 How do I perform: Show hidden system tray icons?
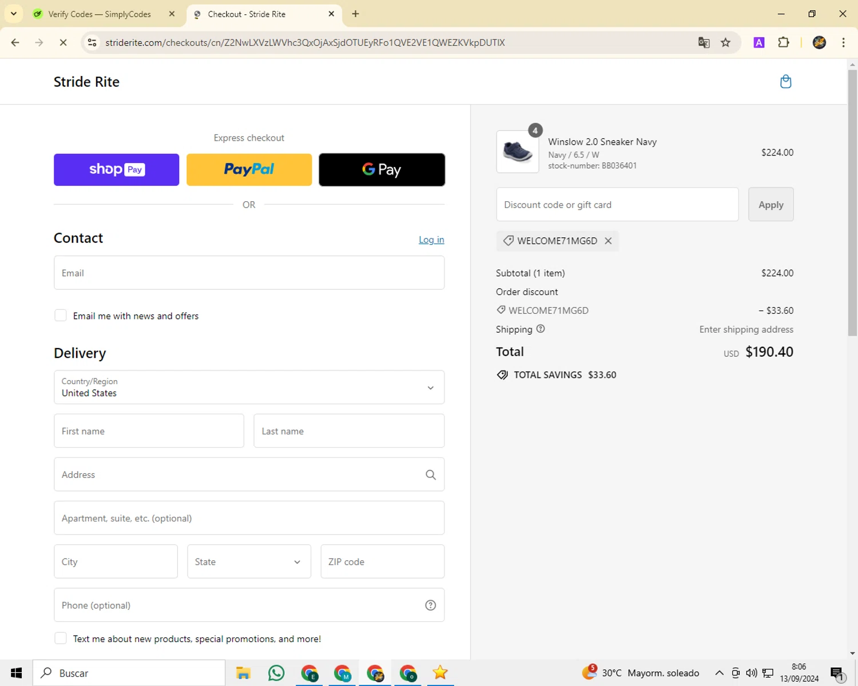click(720, 673)
